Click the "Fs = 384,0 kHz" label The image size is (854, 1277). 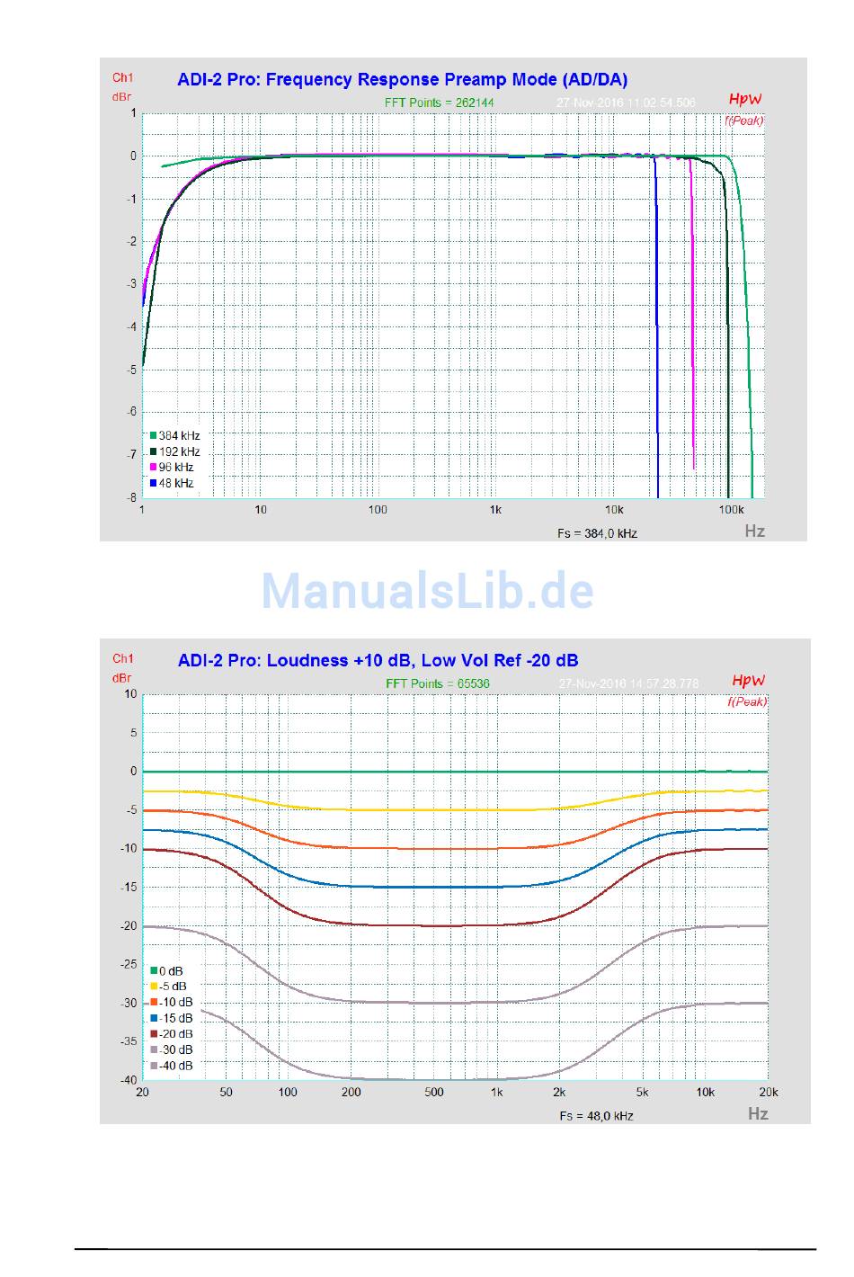[x=597, y=533]
